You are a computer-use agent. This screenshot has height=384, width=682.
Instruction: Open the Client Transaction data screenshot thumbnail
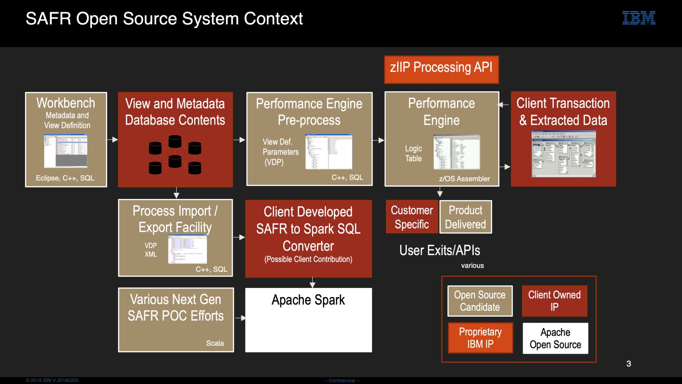coord(564,154)
